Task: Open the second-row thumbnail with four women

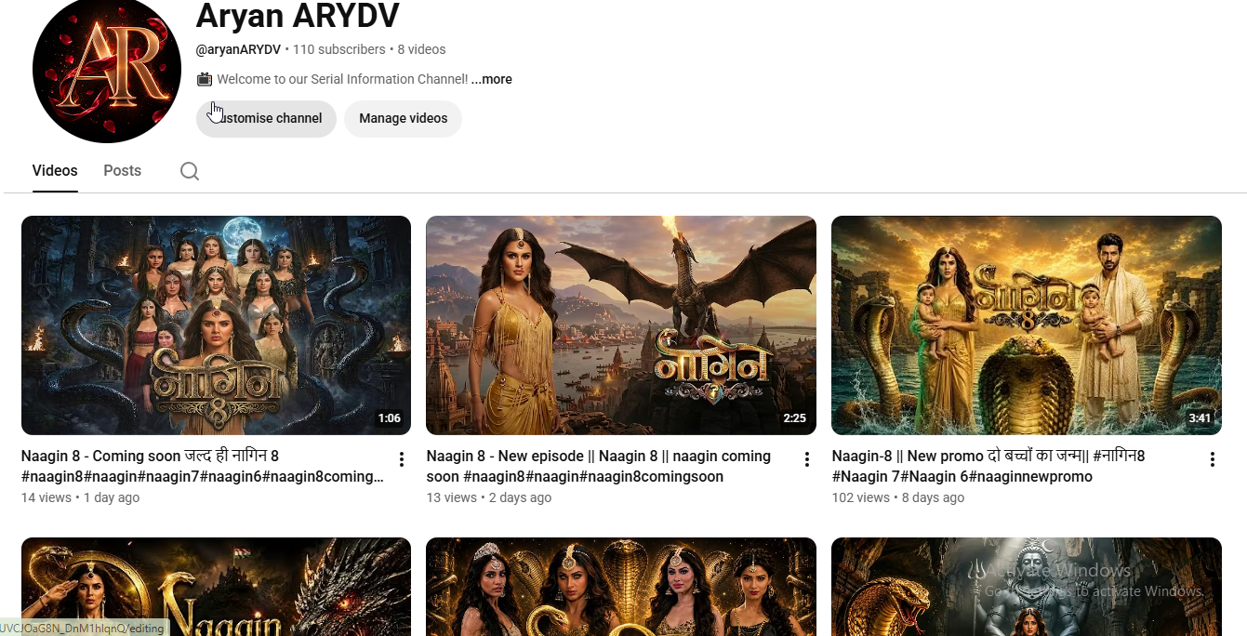Action: click(621, 587)
